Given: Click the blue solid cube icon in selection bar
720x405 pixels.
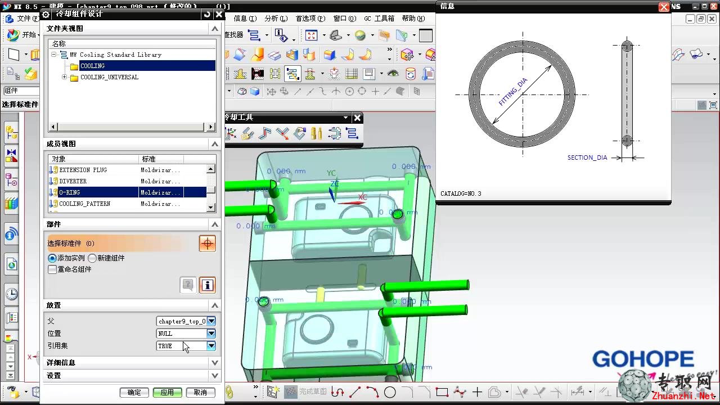Looking at the screenshot, I should tap(255, 91).
